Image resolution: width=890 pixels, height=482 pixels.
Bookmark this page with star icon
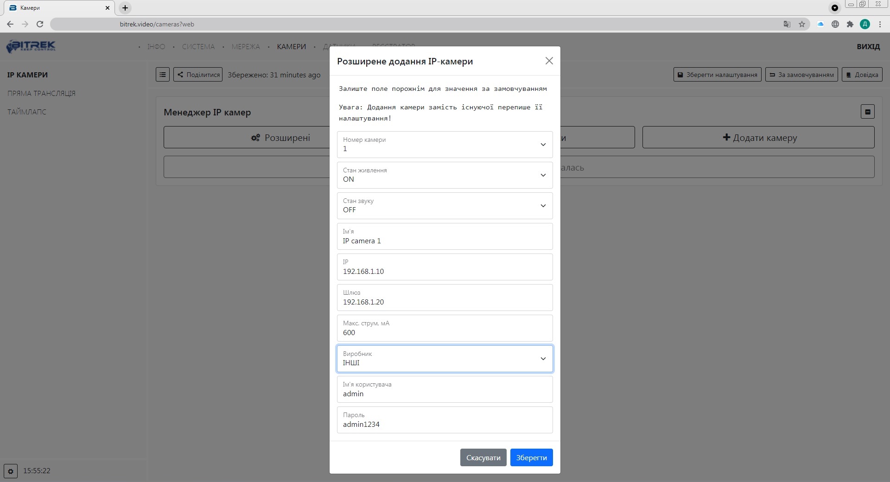click(x=802, y=24)
